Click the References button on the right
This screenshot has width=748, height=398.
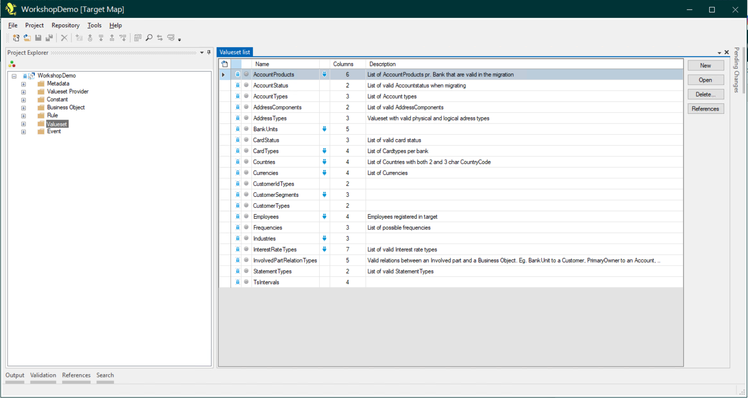click(705, 108)
